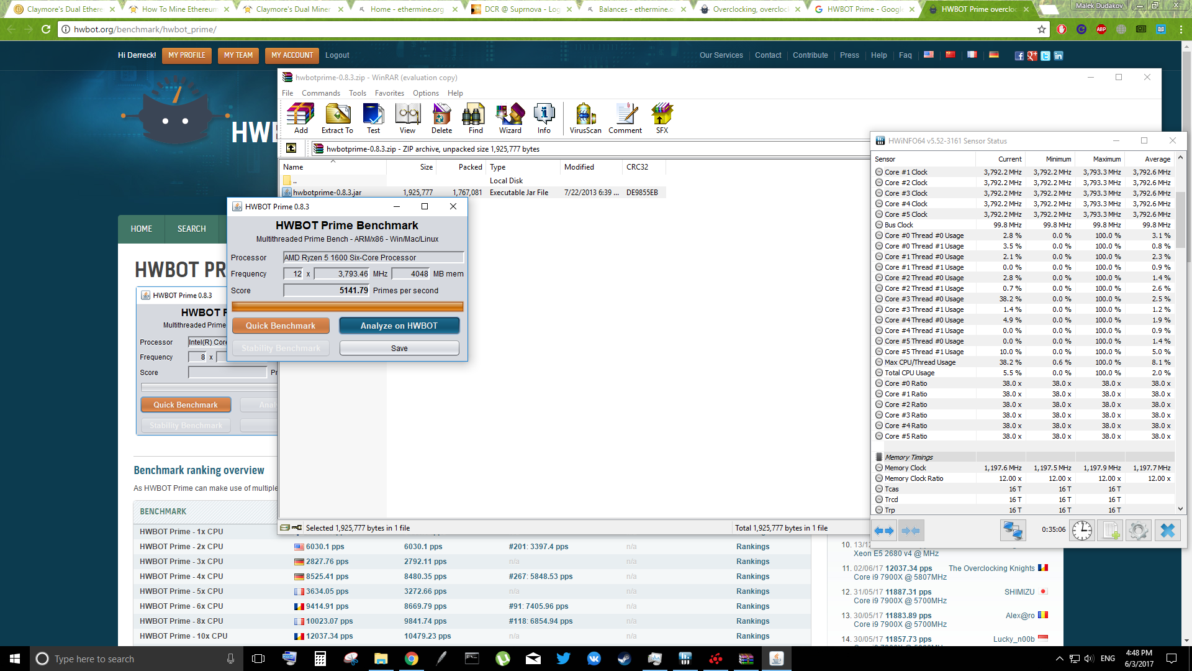The width and height of the screenshot is (1192, 671).
Task: Open Our Services link
Action: (721, 55)
